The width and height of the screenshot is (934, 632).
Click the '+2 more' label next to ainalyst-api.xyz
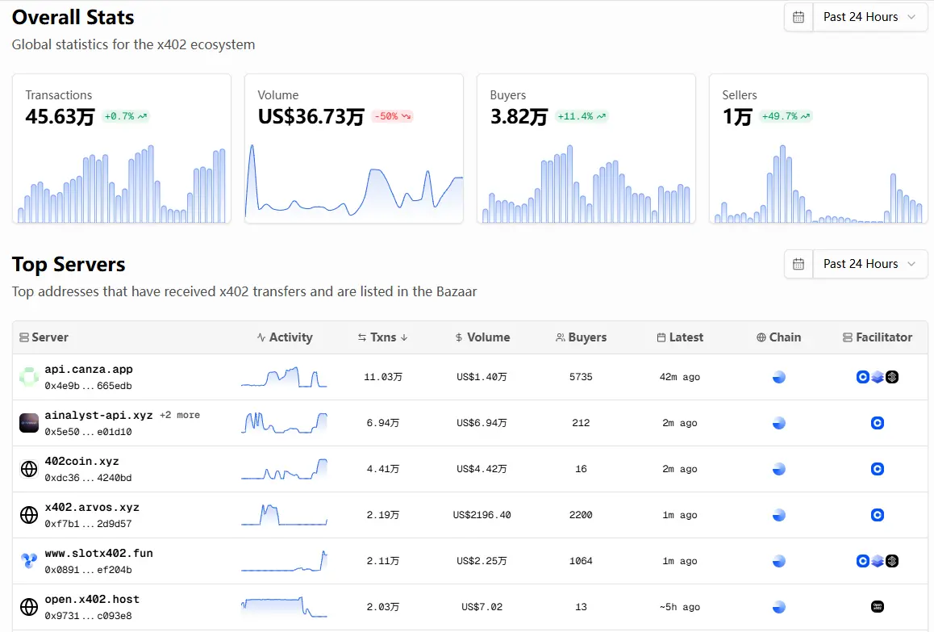(x=179, y=415)
